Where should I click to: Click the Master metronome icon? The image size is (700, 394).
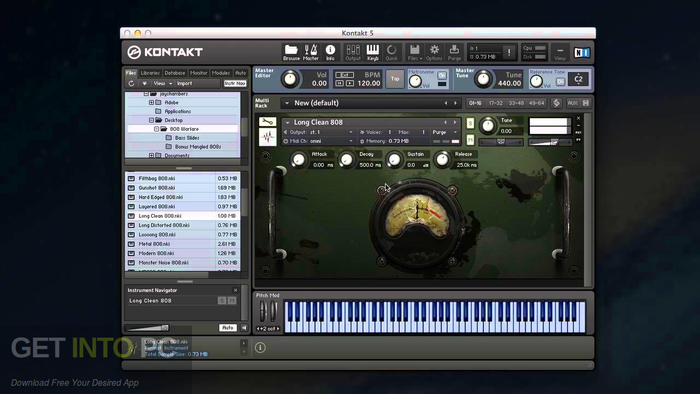point(311,53)
